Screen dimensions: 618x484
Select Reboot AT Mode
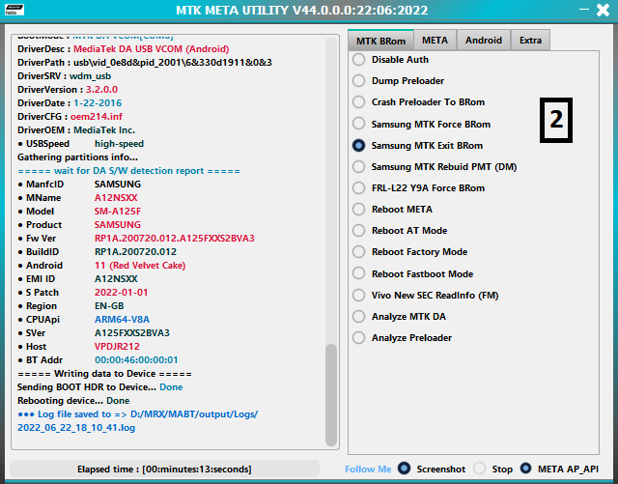(400, 231)
